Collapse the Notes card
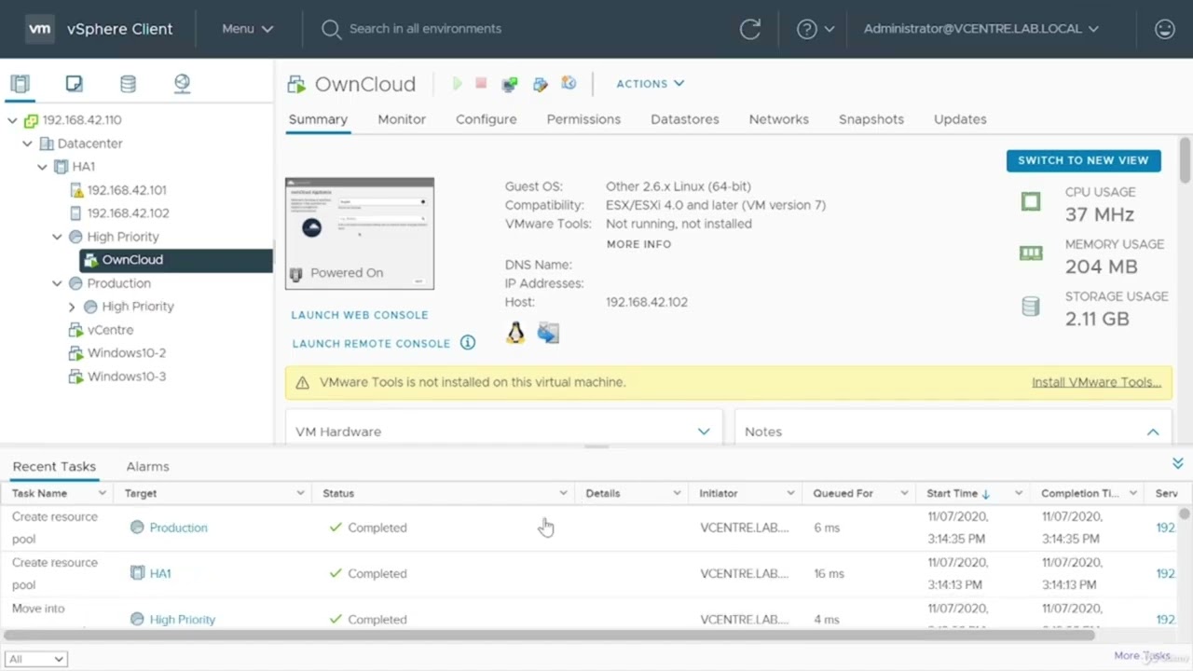1193x671 pixels. (x=1153, y=431)
